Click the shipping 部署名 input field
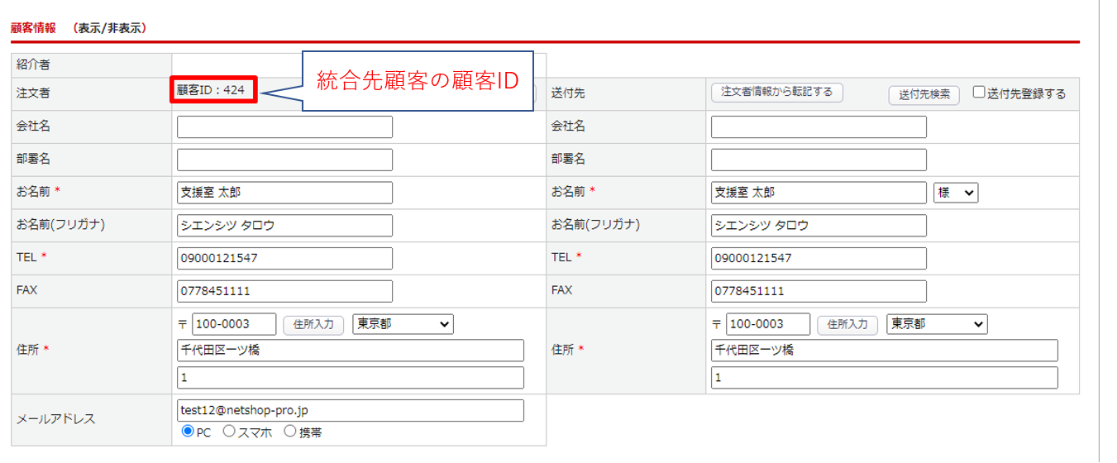This screenshot has width=1117, height=463. point(819,160)
